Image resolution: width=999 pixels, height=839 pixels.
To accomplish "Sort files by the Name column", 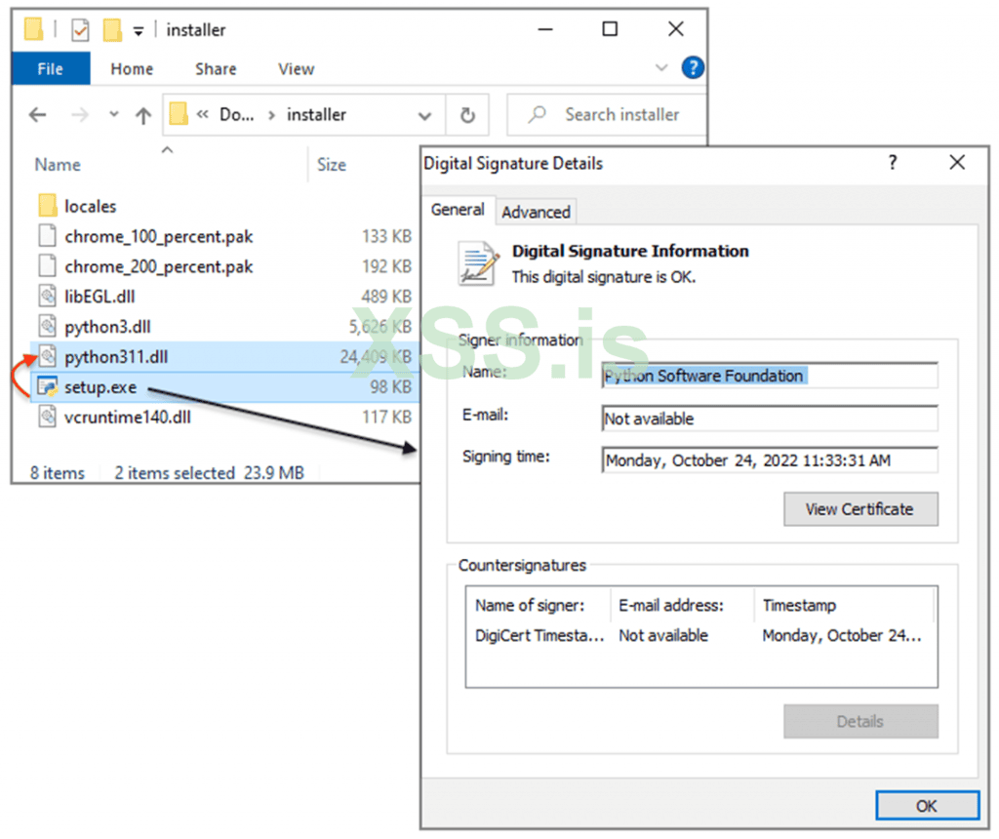I will pos(58,164).
